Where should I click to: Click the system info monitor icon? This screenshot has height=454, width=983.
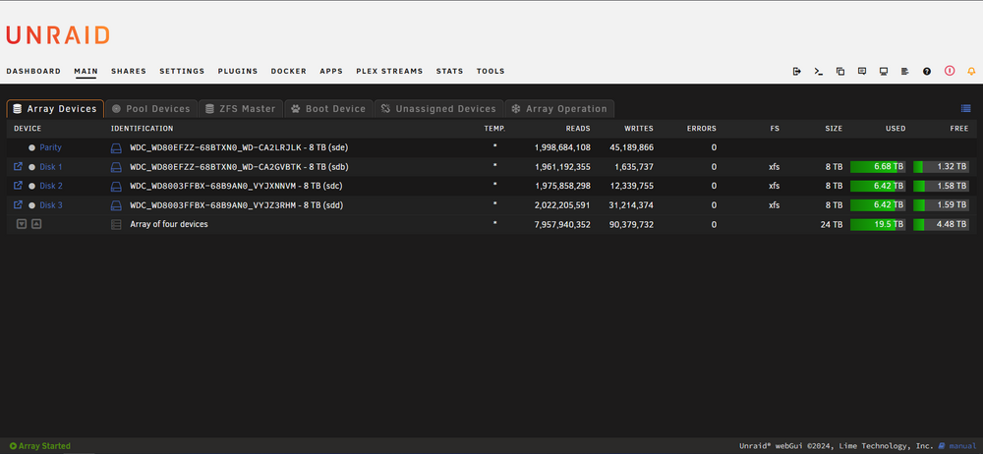pos(884,72)
